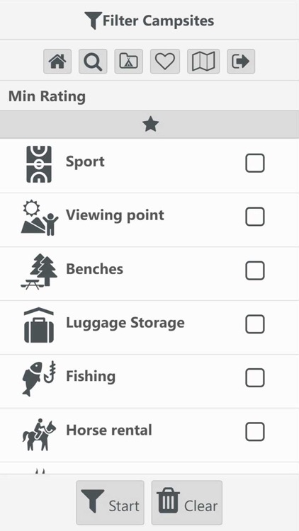Viewport: 299px width, 531px height.
Task: Click the Sport court icon
Action: click(39, 164)
